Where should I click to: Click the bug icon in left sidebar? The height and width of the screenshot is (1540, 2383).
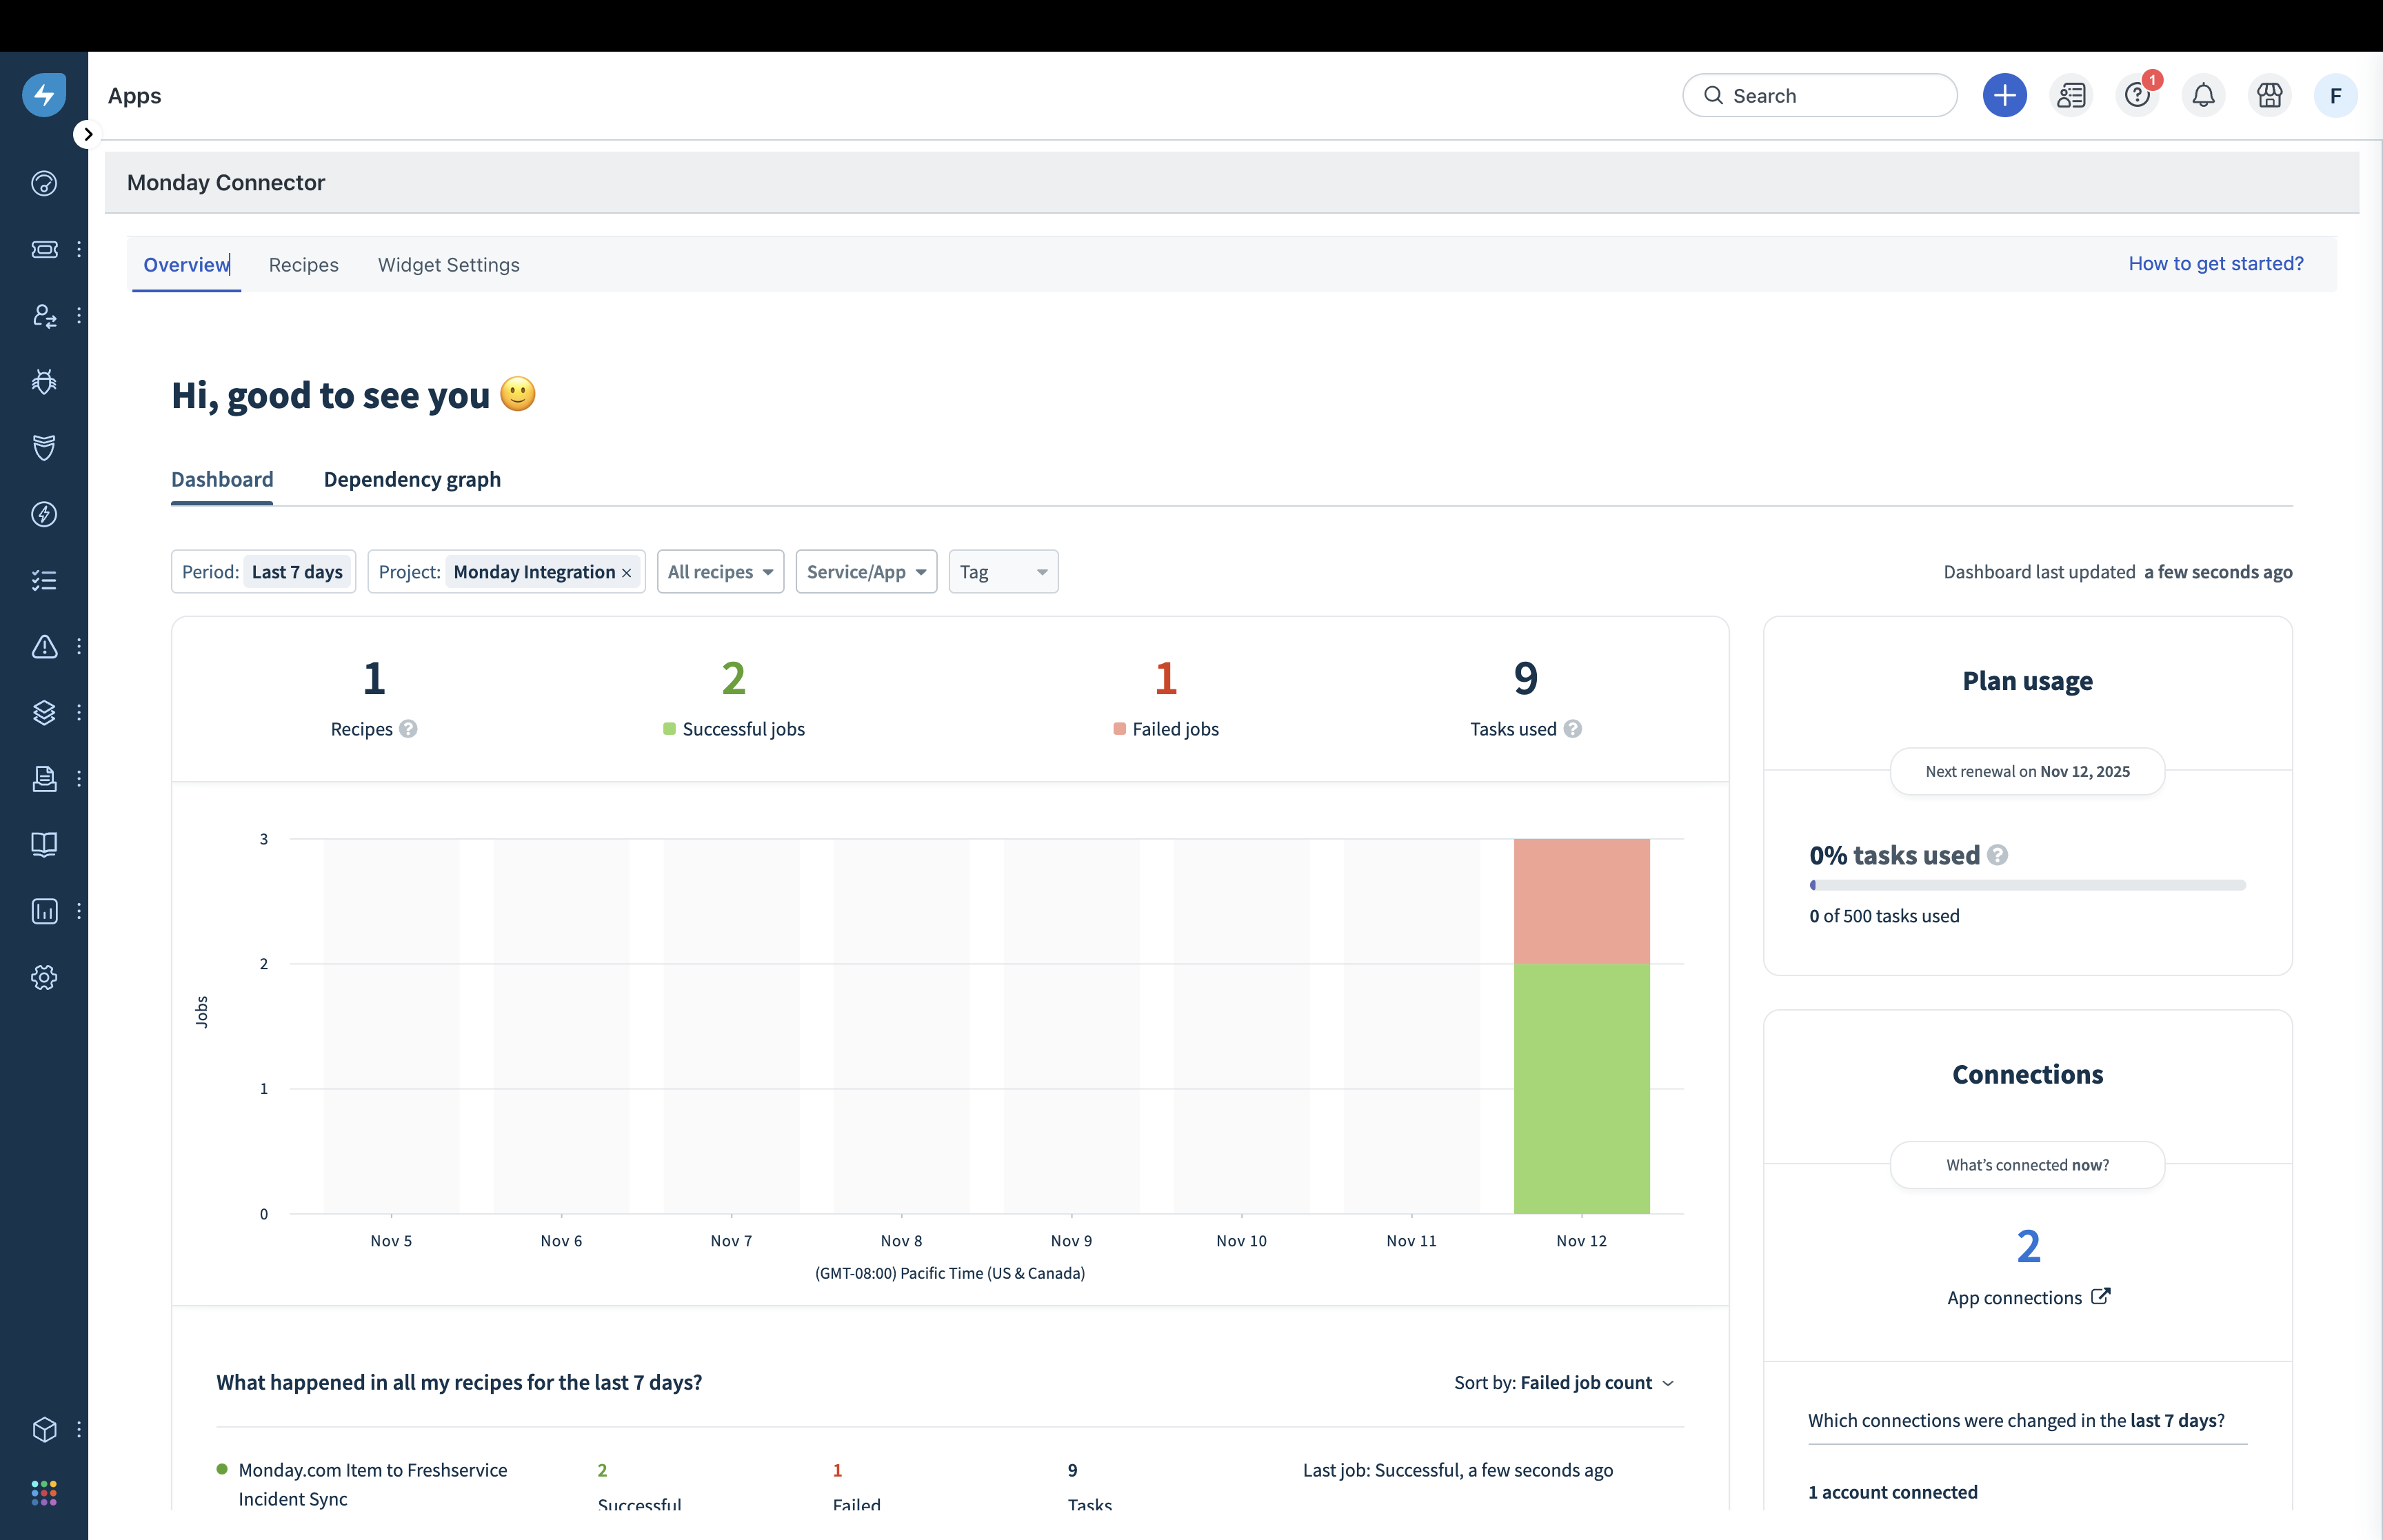44,381
